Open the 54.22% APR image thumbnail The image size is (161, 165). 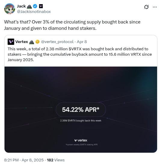pyautogui.click(x=81, y=110)
